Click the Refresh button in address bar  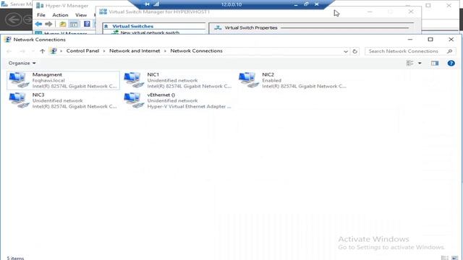[x=354, y=51]
